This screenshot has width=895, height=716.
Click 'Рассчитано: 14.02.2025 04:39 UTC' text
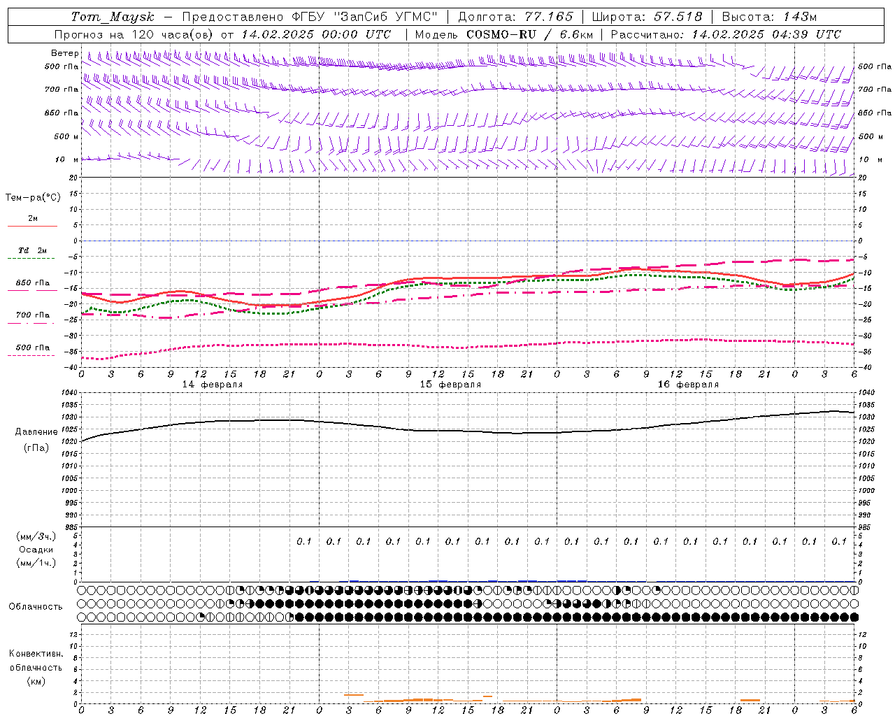pyautogui.click(x=726, y=34)
